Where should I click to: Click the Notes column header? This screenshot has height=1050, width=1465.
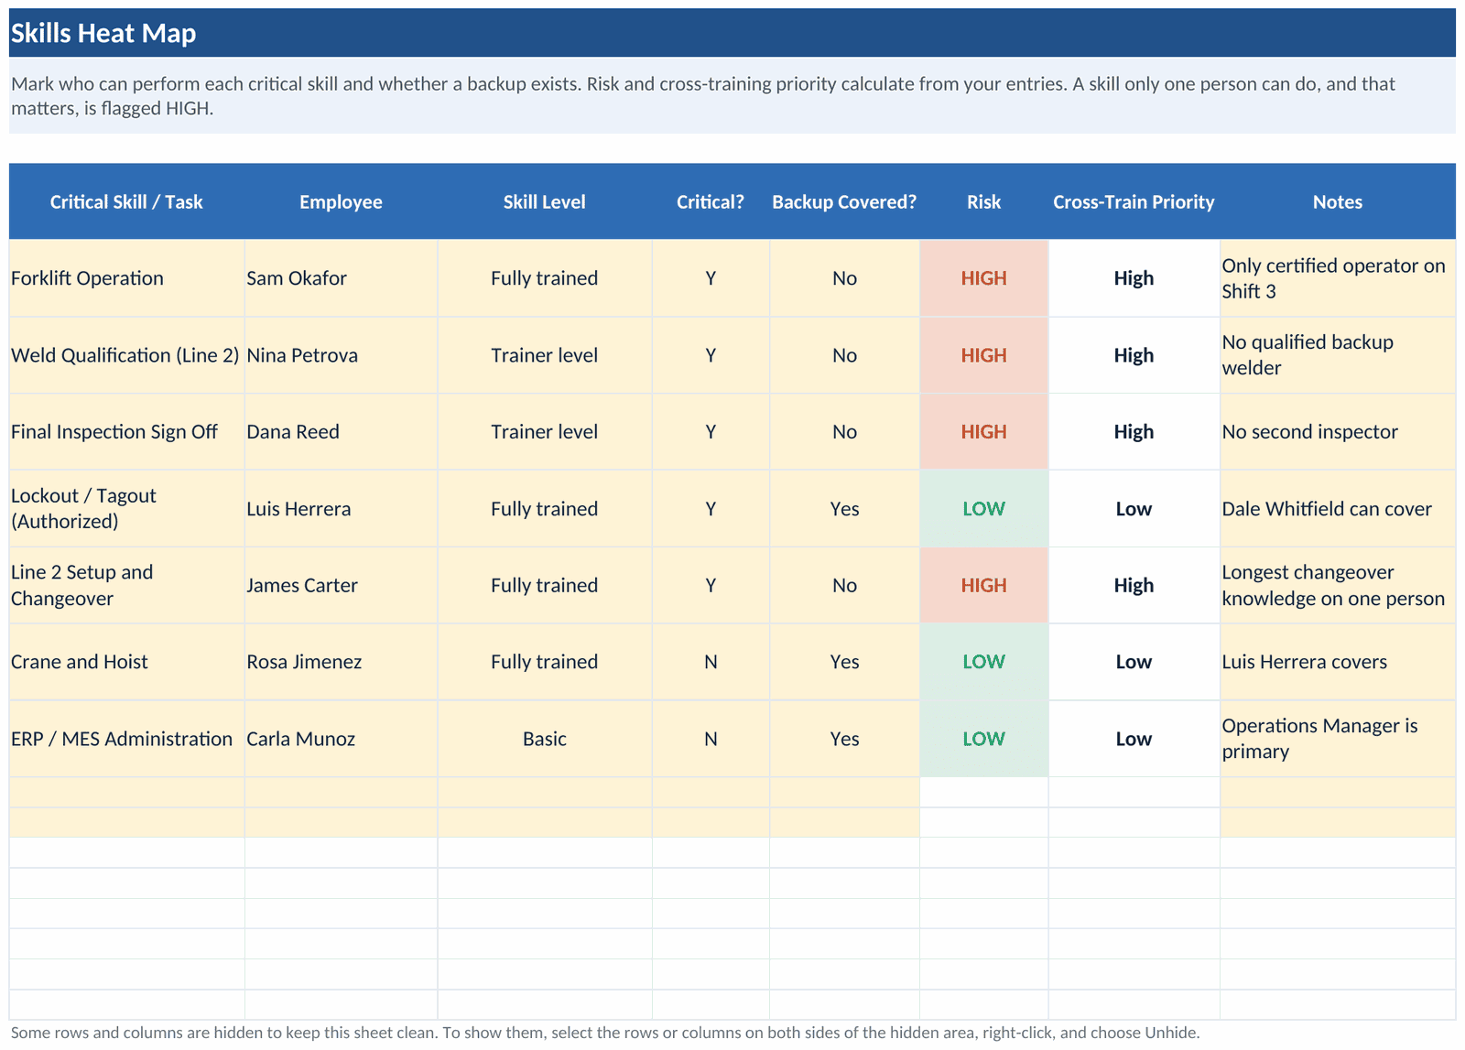pos(1338,201)
